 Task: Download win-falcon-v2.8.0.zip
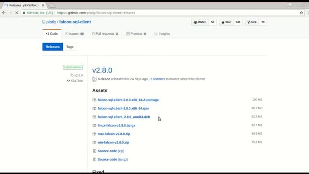pos(113,142)
